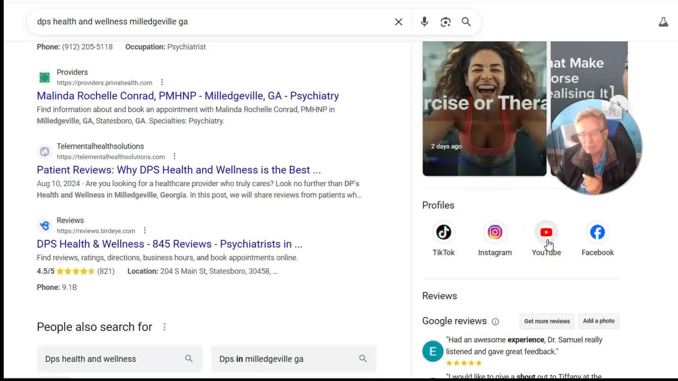The image size is (678, 381).
Task: Open options menu for Telementalhealthsolutions result
Action: 174,157
